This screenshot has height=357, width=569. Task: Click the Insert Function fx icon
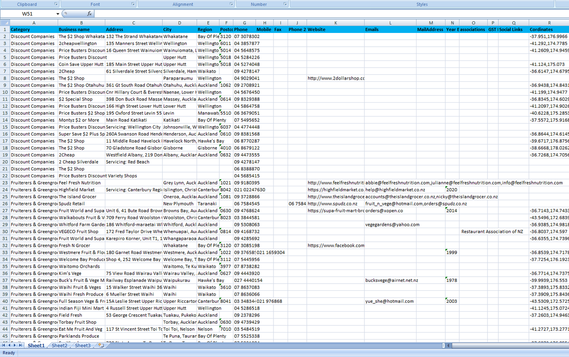pos(89,14)
